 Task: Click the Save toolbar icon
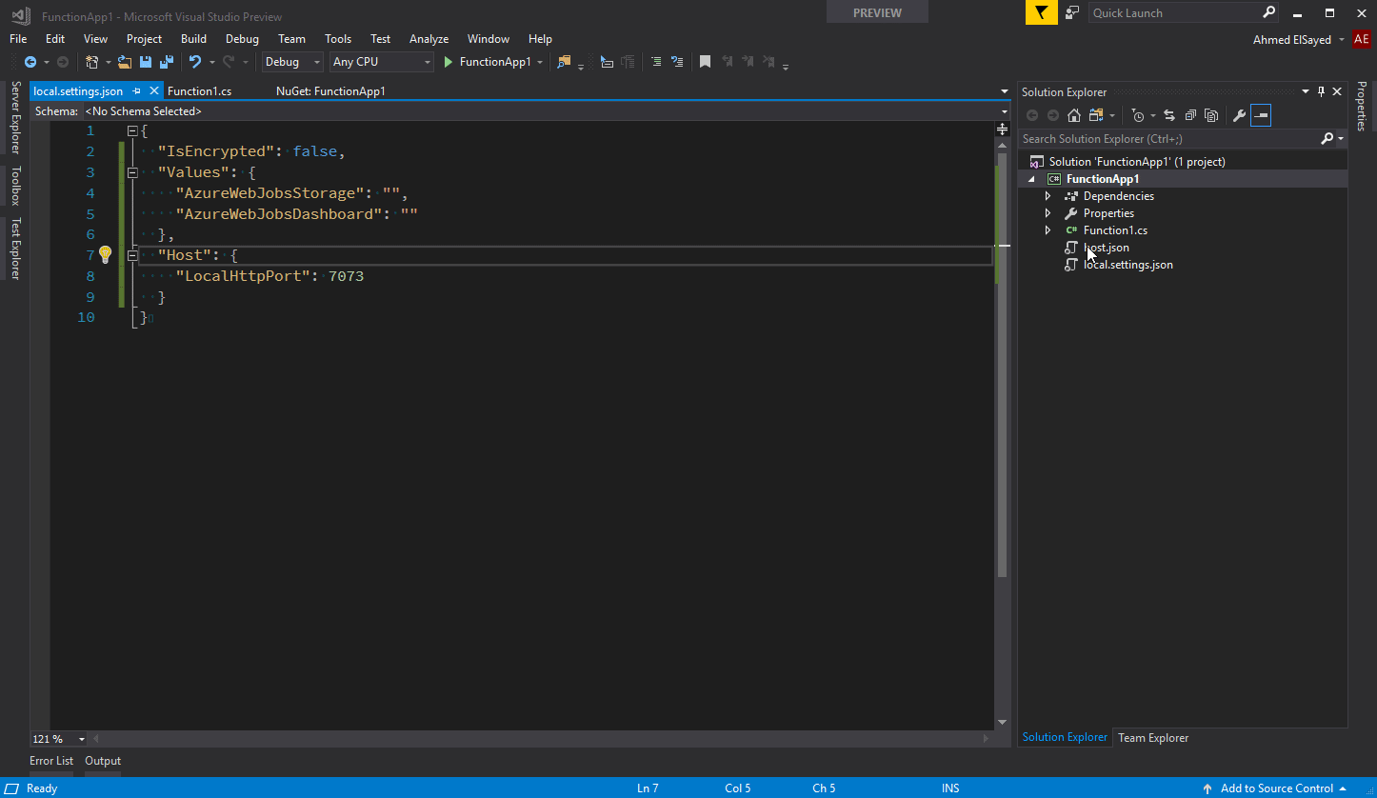146,62
